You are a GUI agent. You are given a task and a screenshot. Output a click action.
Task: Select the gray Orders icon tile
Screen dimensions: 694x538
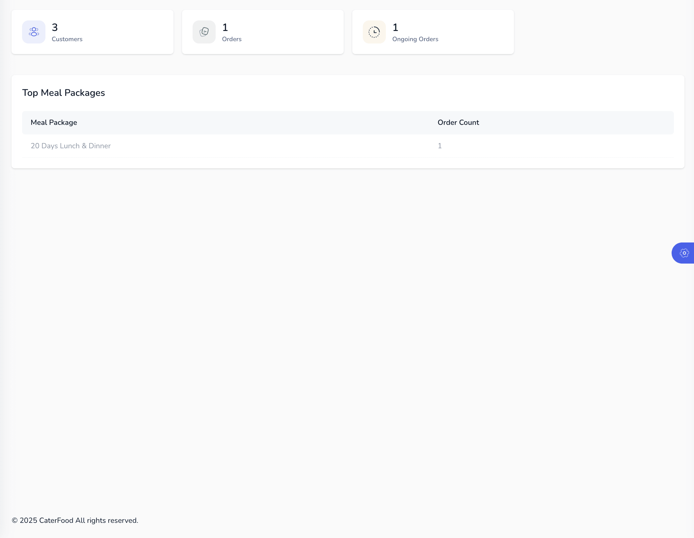[204, 32]
